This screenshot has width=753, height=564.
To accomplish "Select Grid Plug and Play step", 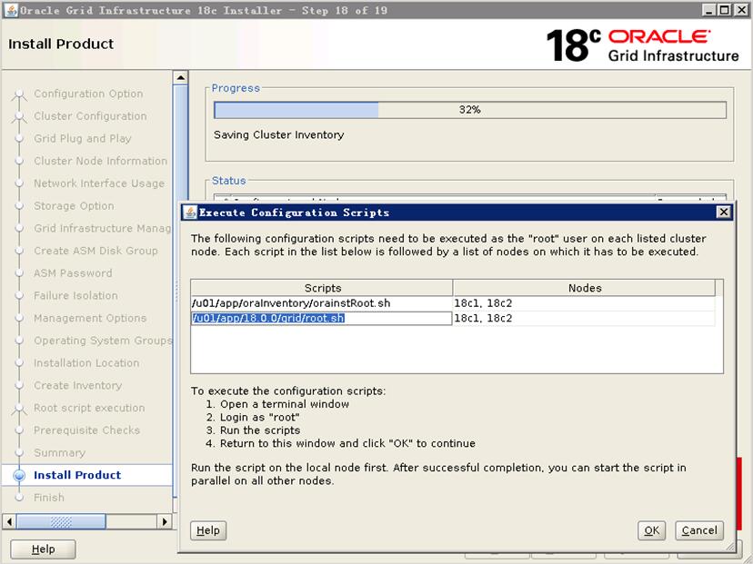I will (83, 139).
